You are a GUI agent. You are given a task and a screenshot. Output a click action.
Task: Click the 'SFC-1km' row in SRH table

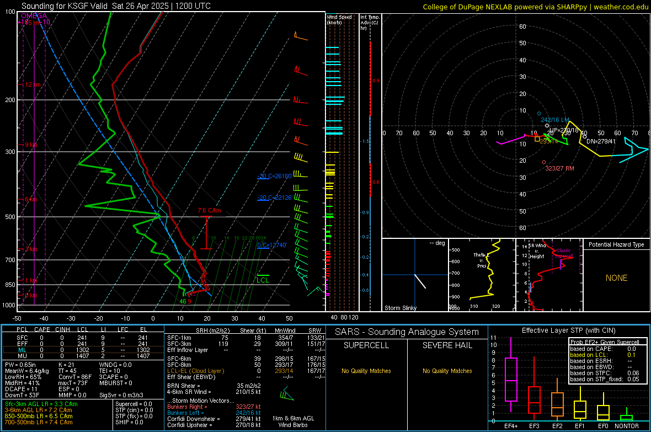[246, 338]
